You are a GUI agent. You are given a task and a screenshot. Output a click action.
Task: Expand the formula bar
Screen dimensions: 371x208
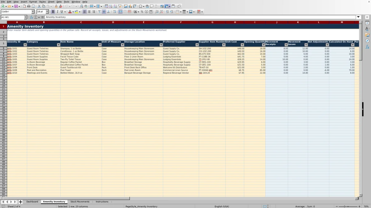point(359,17)
